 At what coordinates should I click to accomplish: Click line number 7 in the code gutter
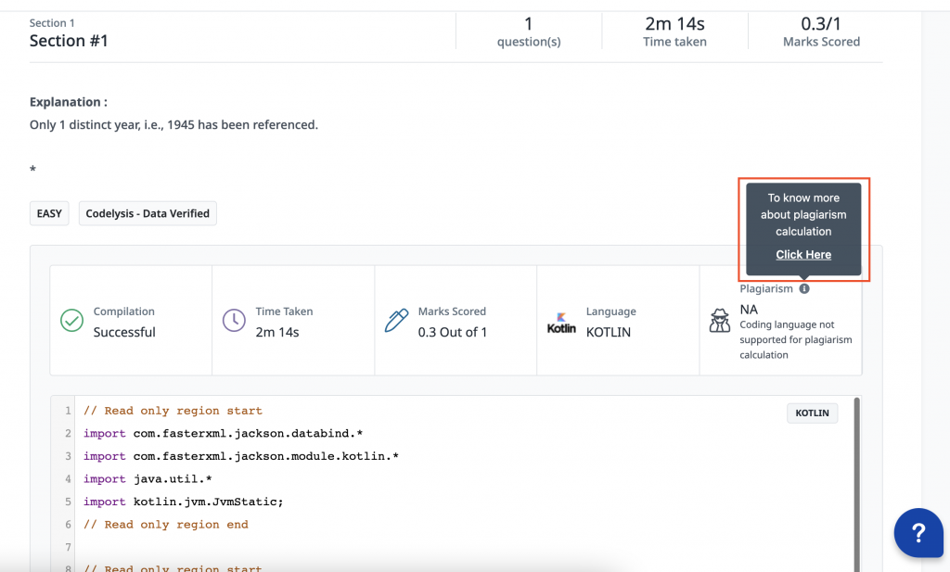(x=67, y=547)
